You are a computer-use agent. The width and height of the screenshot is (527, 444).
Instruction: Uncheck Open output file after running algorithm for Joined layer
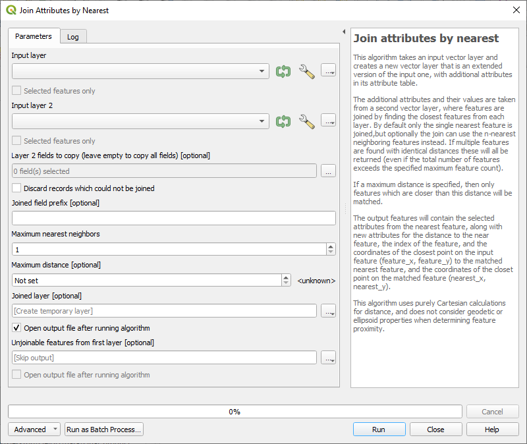[17, 328]
